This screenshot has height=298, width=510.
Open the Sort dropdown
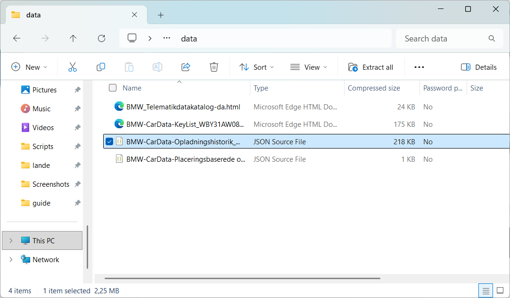click(x=257, y=67)
